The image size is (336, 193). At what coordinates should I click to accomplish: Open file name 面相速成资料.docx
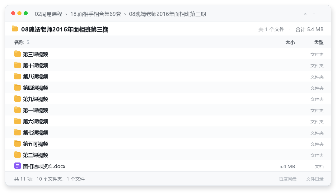click(44, 166)
